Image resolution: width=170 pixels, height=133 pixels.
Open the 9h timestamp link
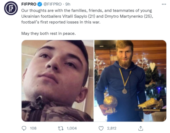click(68, 4)
